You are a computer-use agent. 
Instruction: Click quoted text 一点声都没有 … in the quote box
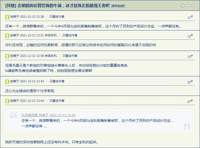coord(34,126)
